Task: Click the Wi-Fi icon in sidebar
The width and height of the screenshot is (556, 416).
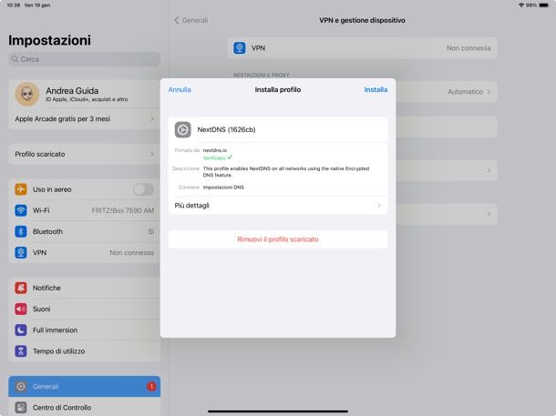Action: pos(21,210)
